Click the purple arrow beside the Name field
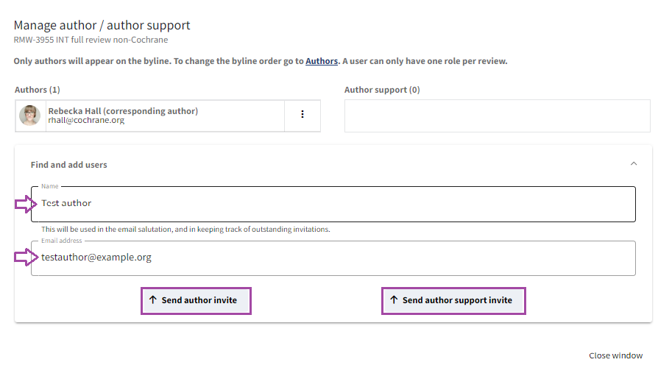The height and width of the screenshot is (365, 658). pyautogui.click(x=24, y=204)
